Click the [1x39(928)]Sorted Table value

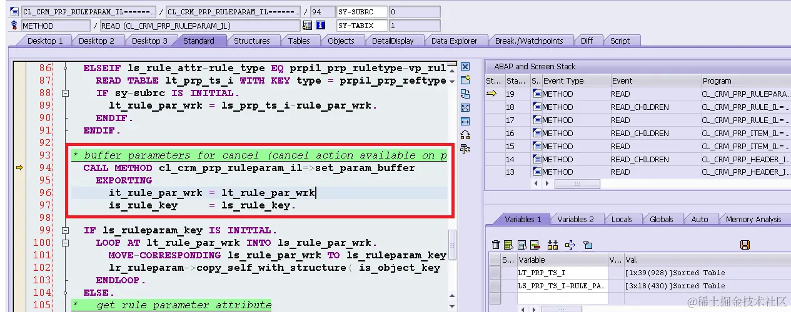(675, 273)
